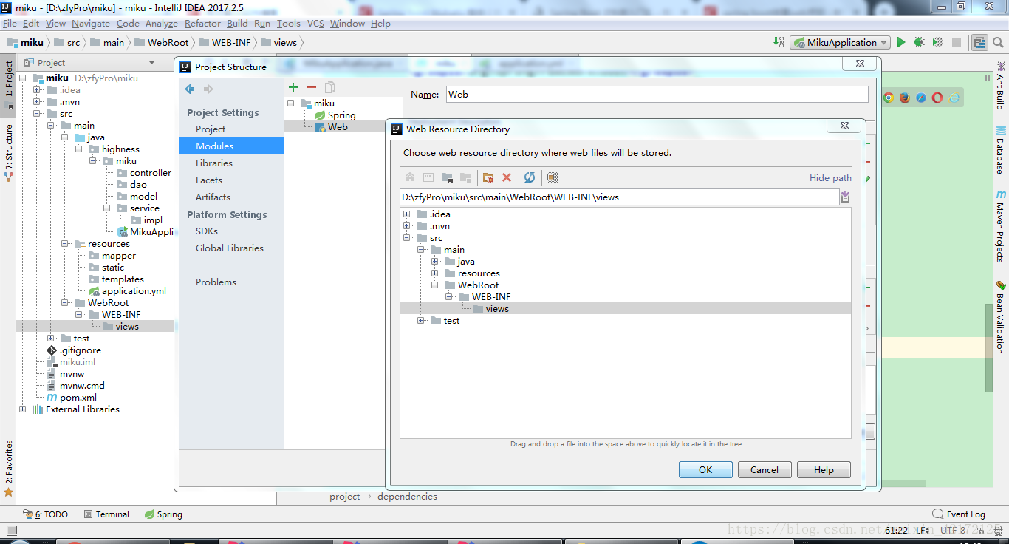Collapse WebRoot folder in dialog tree

point(435,285)
